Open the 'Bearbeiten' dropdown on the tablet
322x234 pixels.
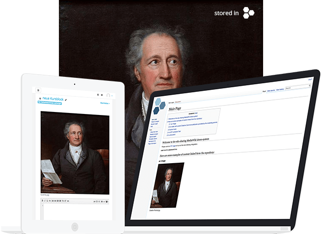(x=105, y=103)
